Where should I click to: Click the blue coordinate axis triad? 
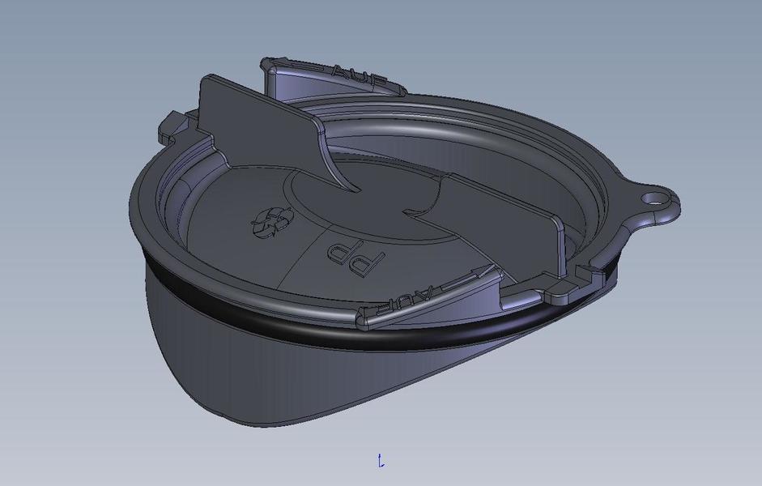381,461
